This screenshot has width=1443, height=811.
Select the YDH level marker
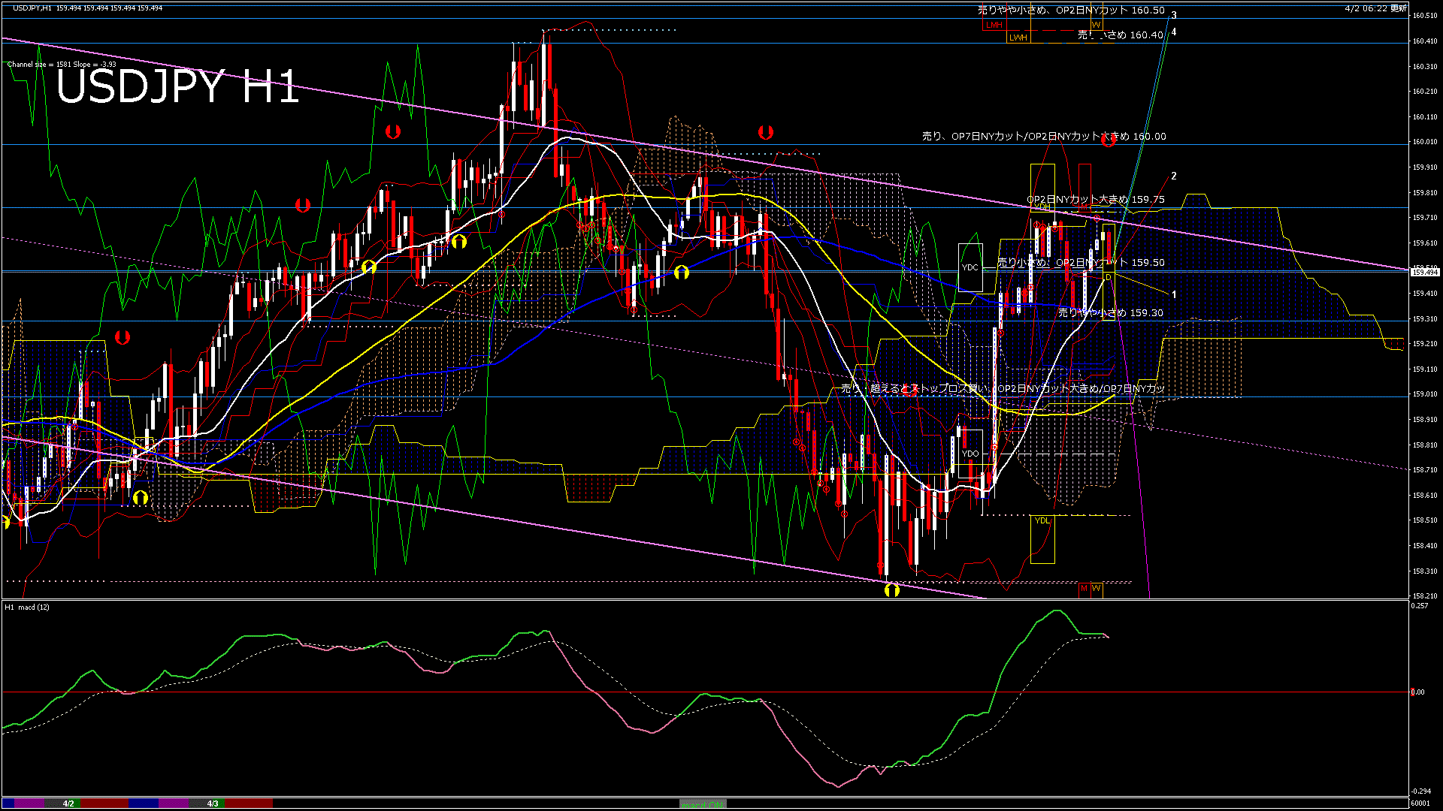coord(1042,206)
